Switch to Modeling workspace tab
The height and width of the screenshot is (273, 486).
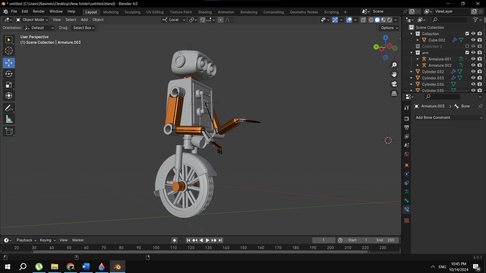[x=111, y=12]
